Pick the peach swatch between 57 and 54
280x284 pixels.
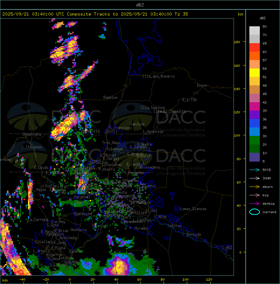[254, 64]
